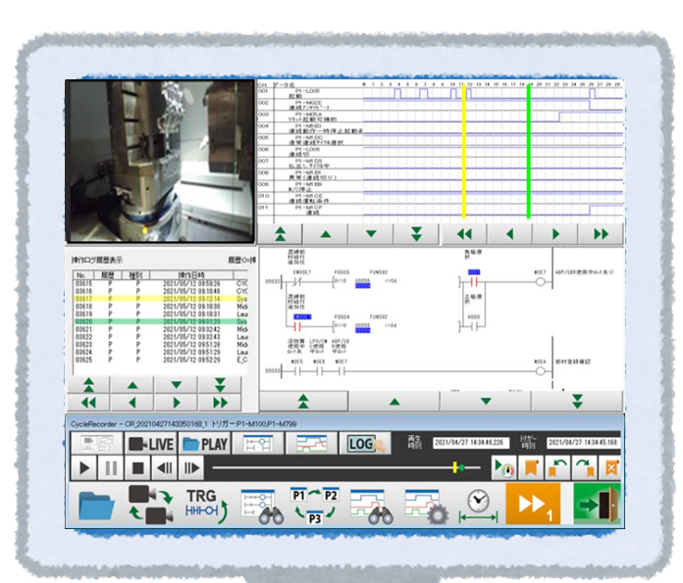Select log row 00616
This screenshot has height=583, width=683.
[x=161, y=291]
